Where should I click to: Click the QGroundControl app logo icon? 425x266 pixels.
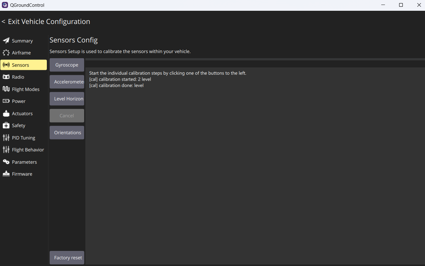tap(5, 5)
